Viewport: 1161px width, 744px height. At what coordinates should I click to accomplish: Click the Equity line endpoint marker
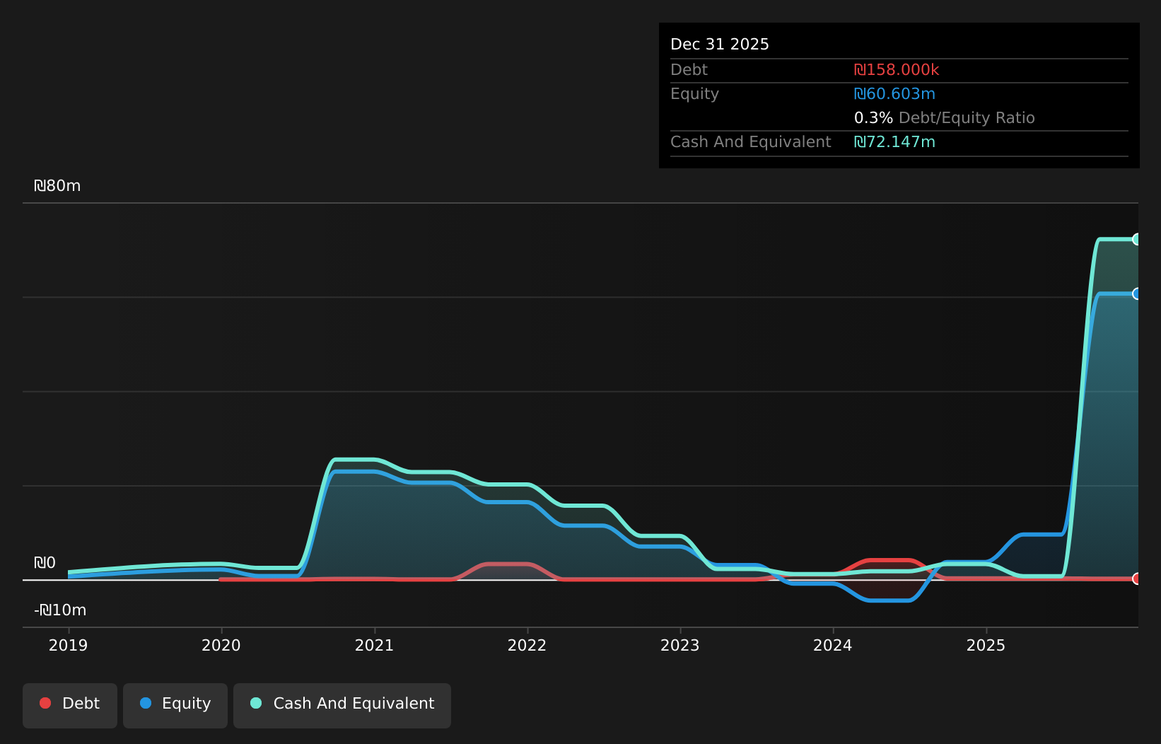(x=1137, y=293)
